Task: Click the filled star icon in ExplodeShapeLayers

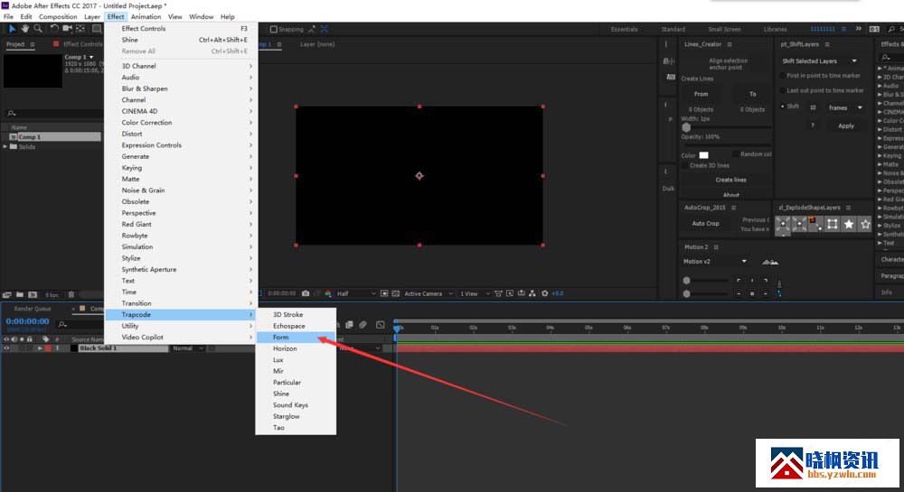Action: 849,224
